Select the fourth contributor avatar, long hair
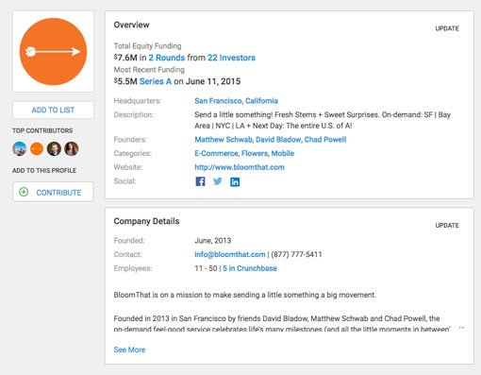The image size is (481, 375). click(x=72, y=148)
